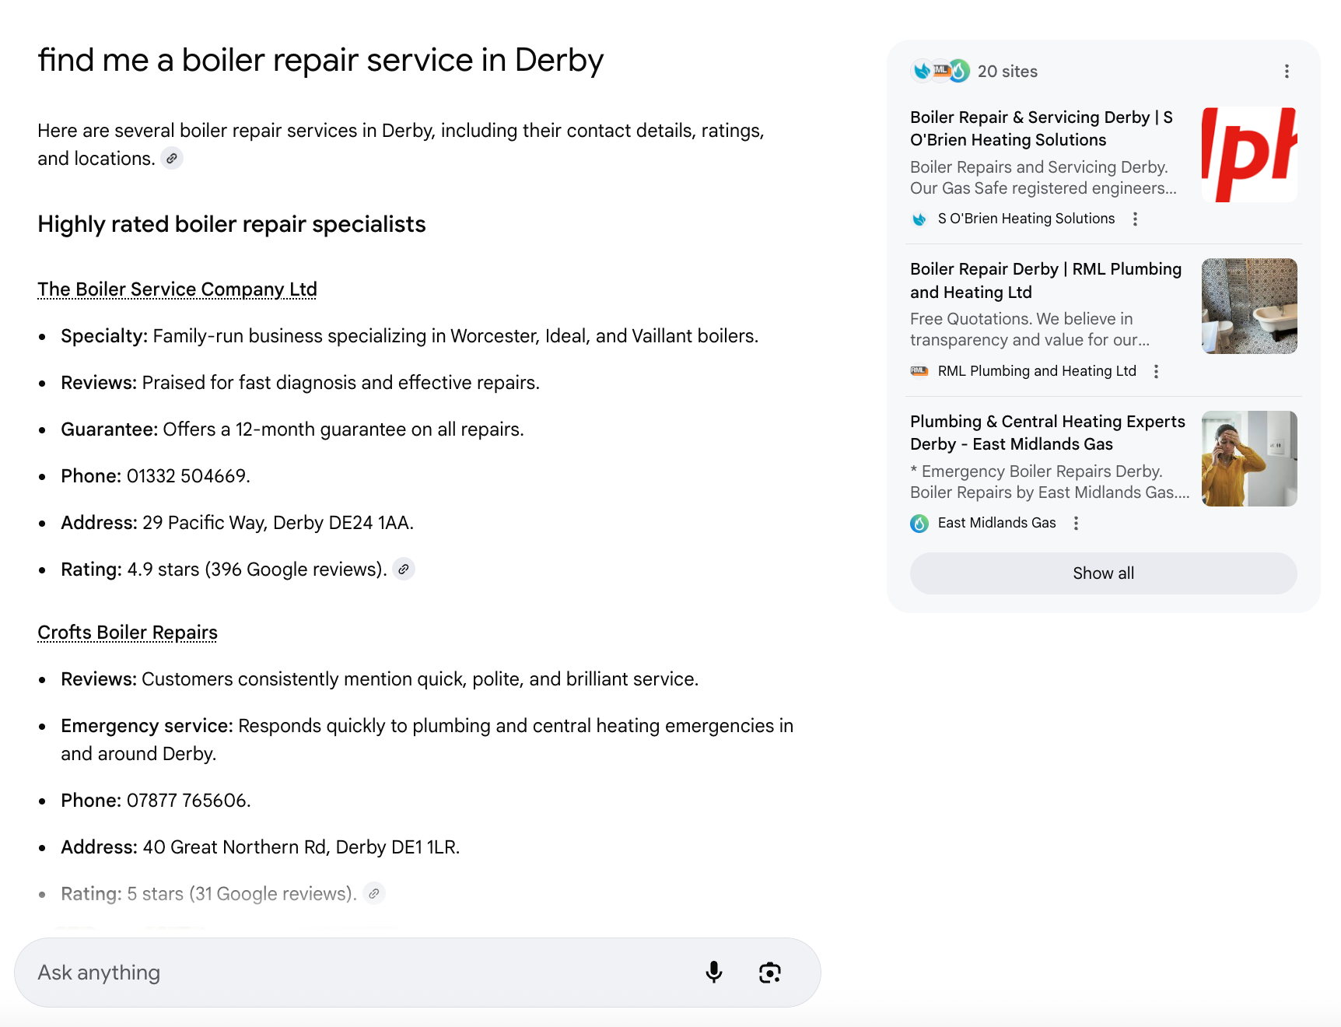Click the overlapping site favicons beside 20 sites
Viewport: 1341px width, 1027px height.
click(940, 71)
